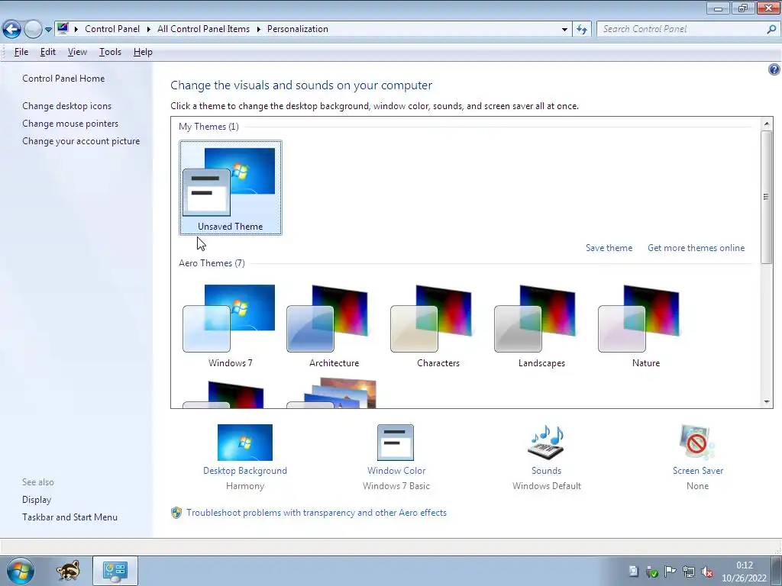Open Window Color settings icon

coord(396,442)
